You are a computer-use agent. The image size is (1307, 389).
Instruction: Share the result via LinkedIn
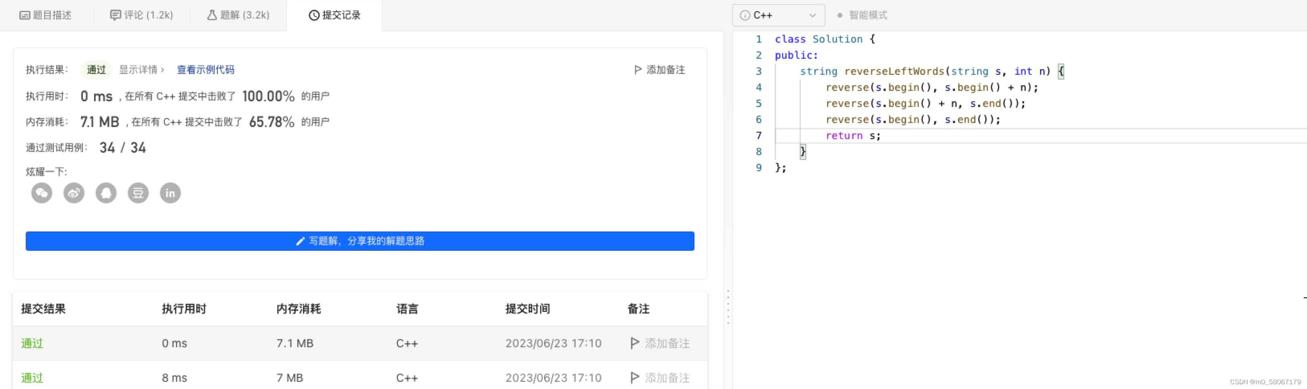tap(170, 193)
